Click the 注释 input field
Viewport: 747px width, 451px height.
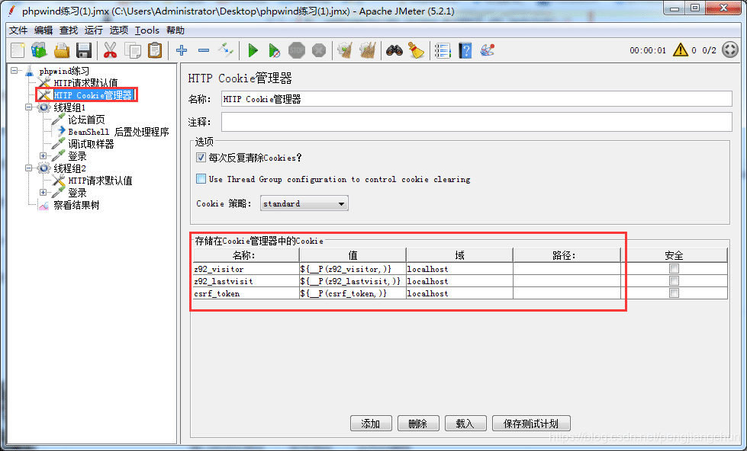click(476, 122)
